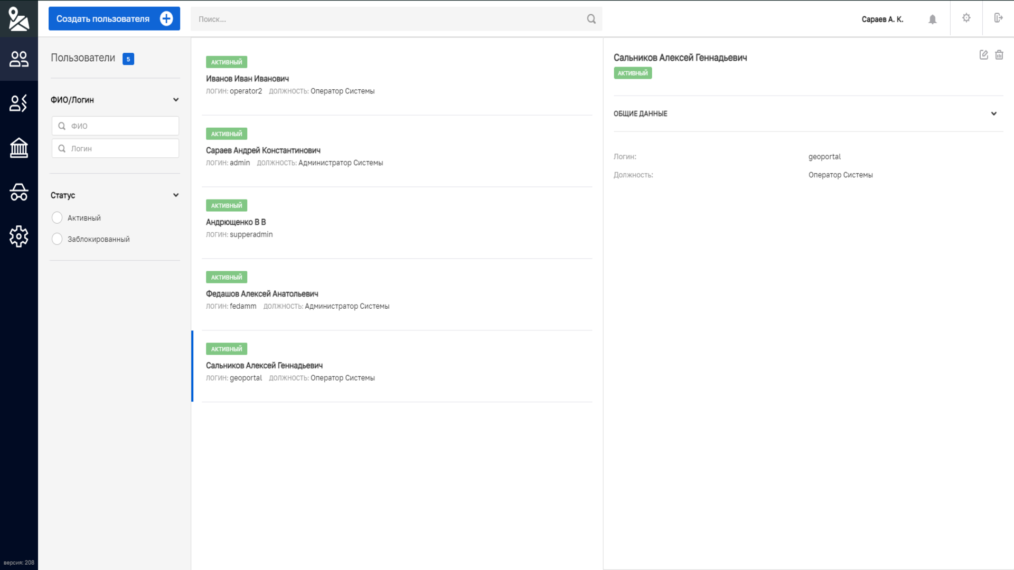The height and width of the screenshot is (570, 1014).
Task: Click the login value fedamm
Action: tap(243, 306)
